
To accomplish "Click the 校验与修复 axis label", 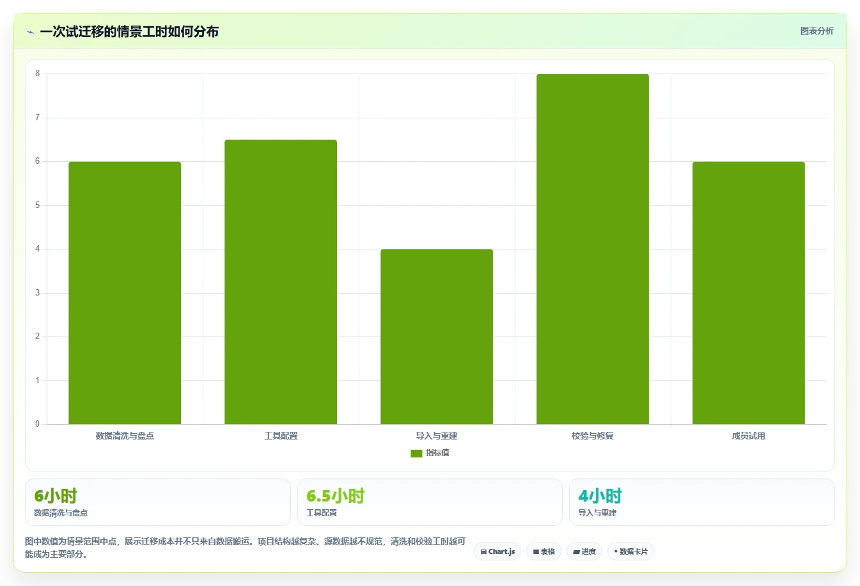I will click(593, 436).
